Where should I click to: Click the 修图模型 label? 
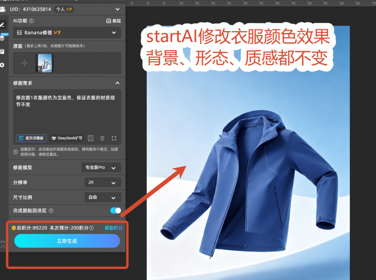[22, 167]
